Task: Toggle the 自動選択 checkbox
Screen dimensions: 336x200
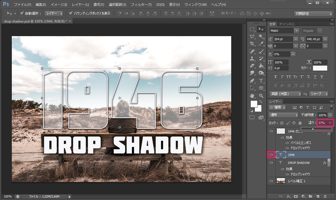Action: 21,13
